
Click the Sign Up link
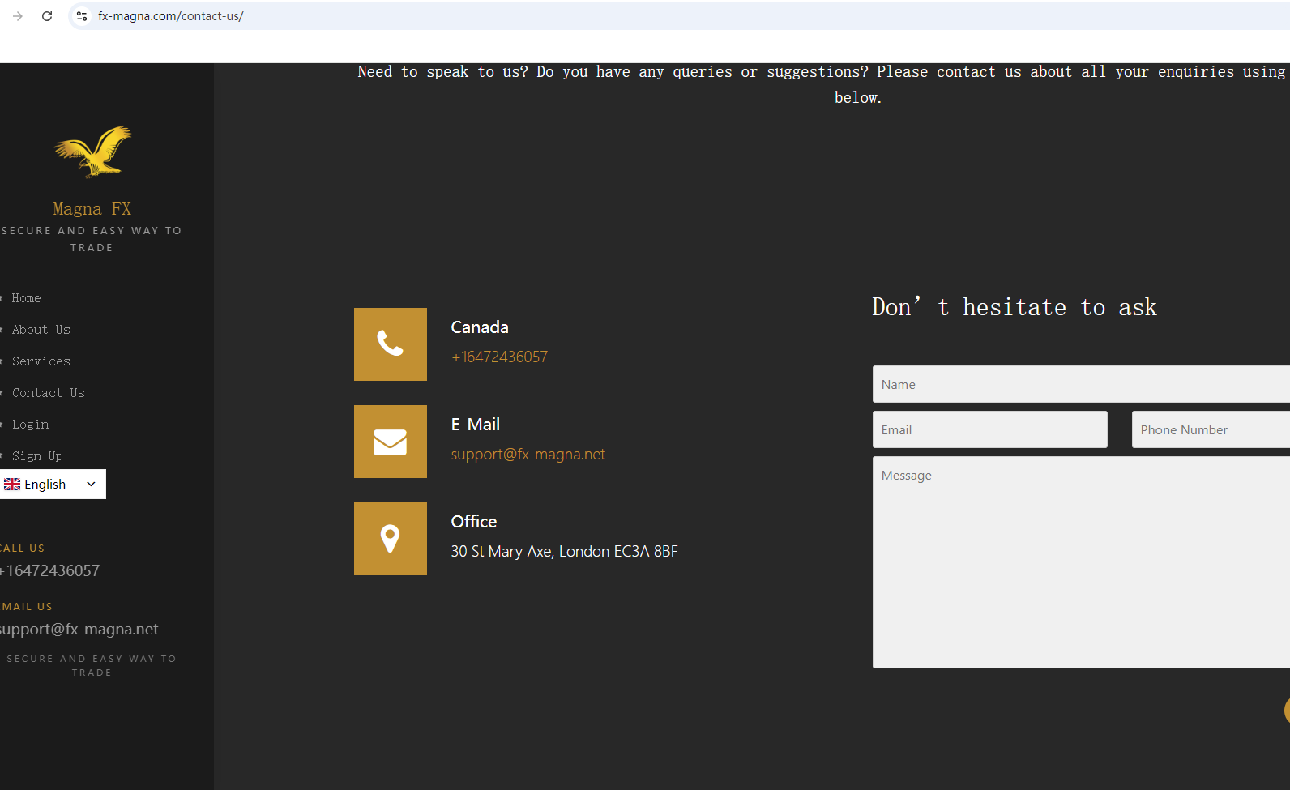[37, 456]
